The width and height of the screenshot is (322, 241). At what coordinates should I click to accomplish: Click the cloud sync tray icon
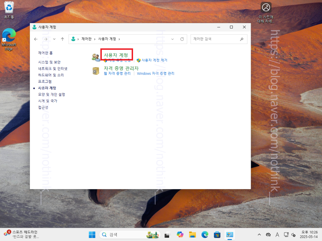pos(268,235)
